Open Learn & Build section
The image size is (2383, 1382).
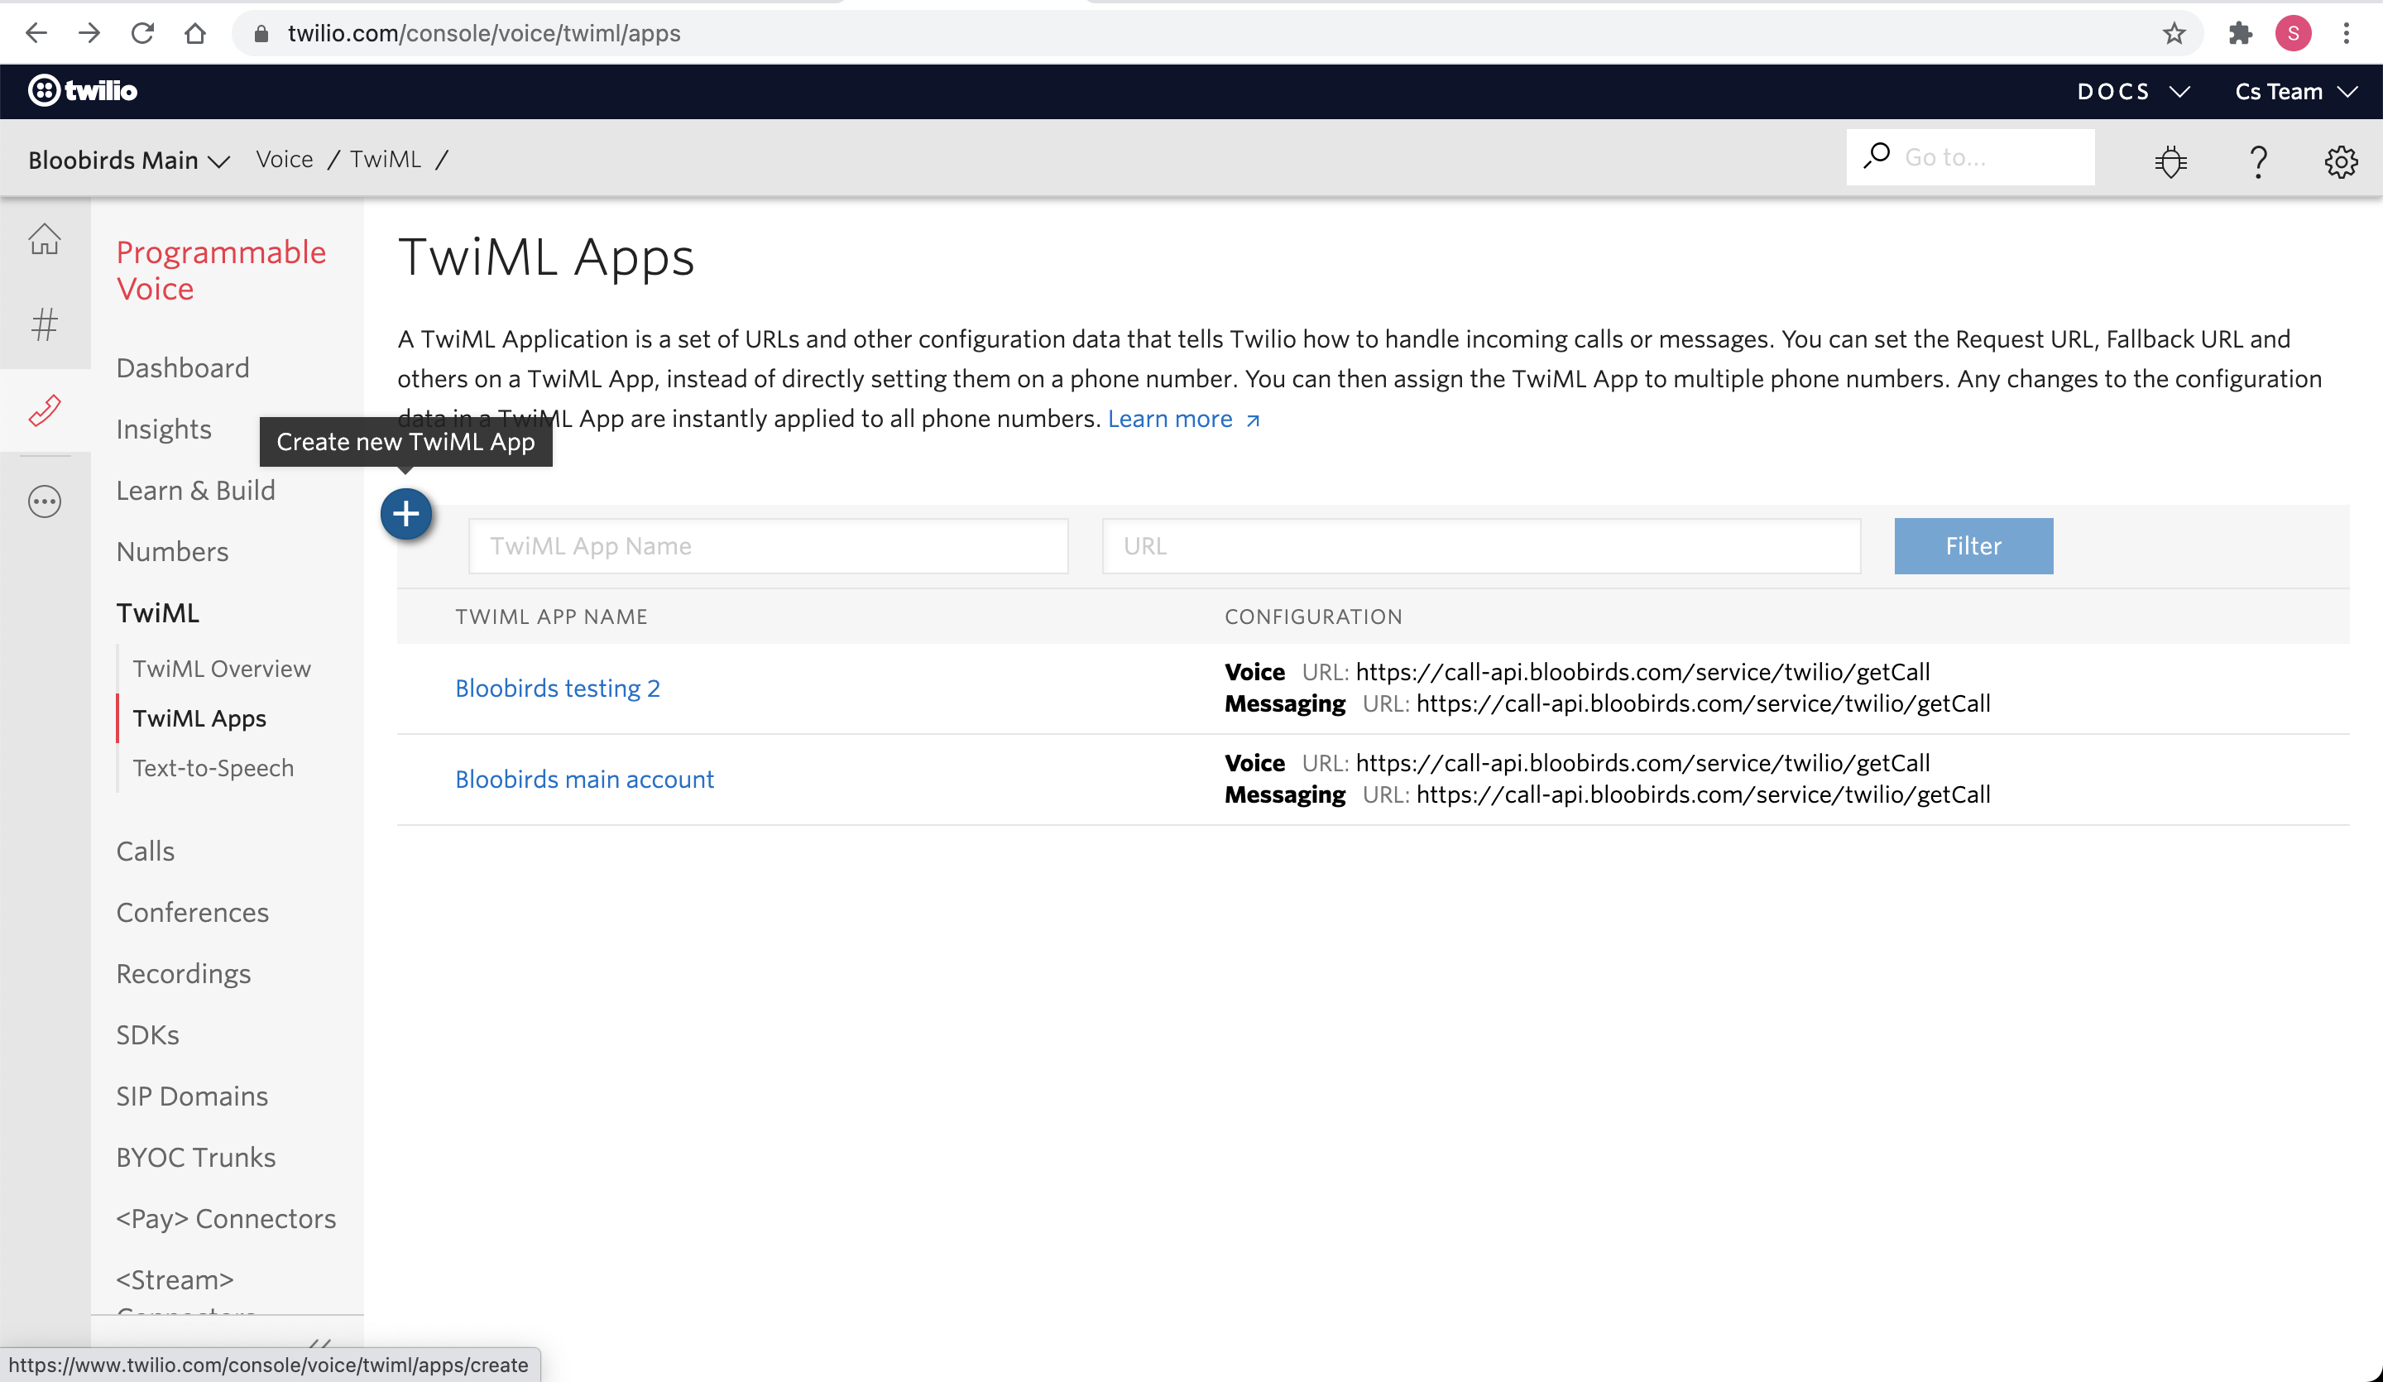click(x=196, y=490)
